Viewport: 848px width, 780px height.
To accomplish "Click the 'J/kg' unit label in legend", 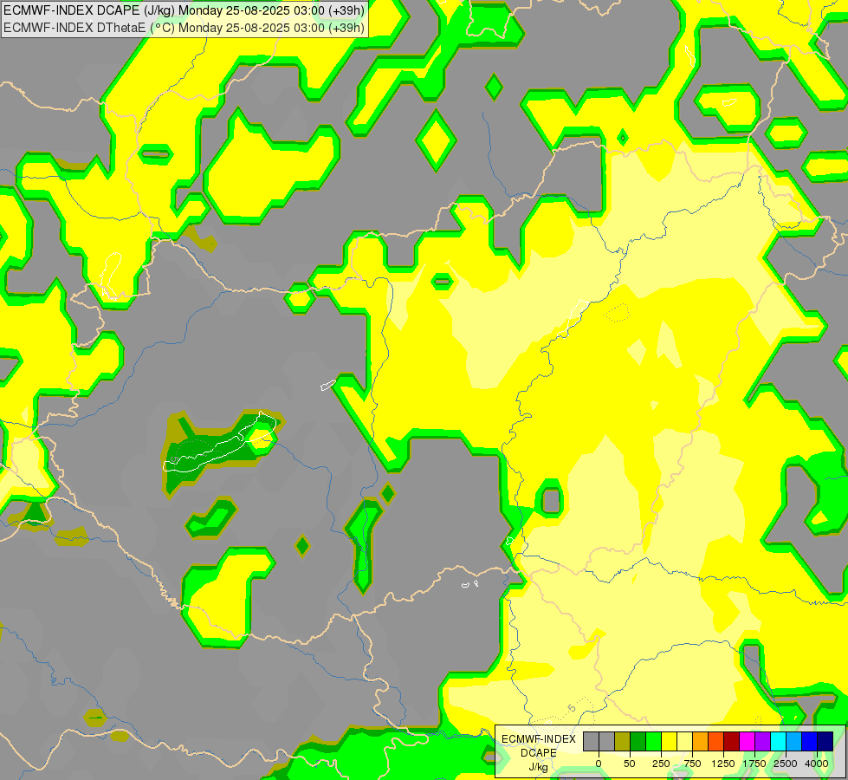I will 538,768.
